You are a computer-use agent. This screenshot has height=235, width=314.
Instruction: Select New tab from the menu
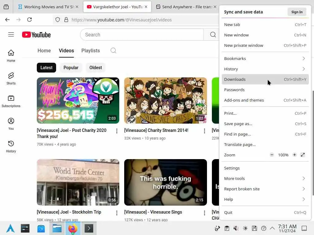(265, 24)
